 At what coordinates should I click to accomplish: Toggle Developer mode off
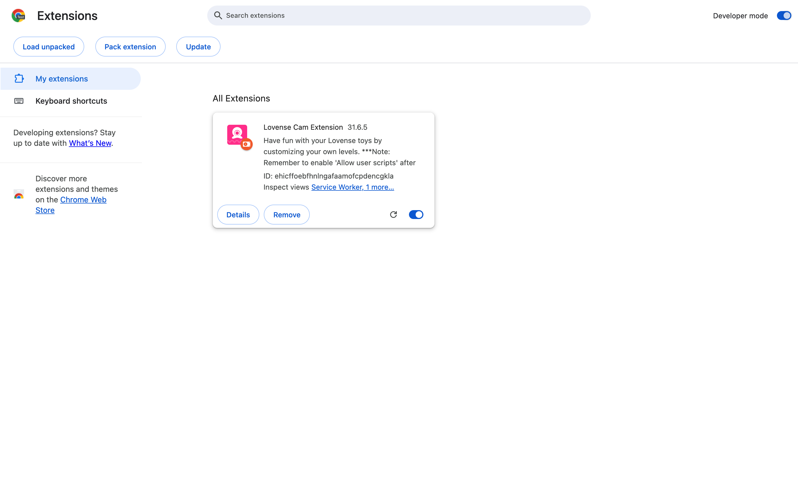784,16
